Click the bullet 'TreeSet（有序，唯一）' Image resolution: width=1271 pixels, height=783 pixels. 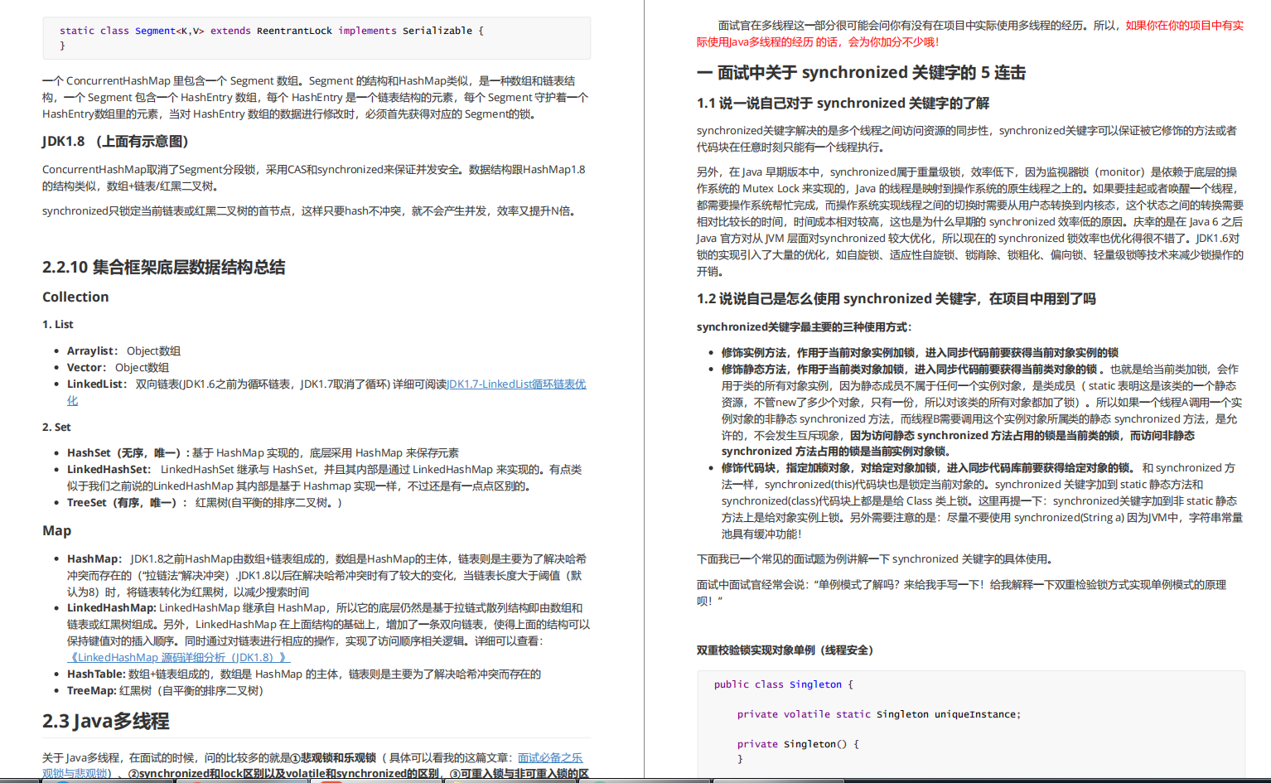(x=205, y=503)
